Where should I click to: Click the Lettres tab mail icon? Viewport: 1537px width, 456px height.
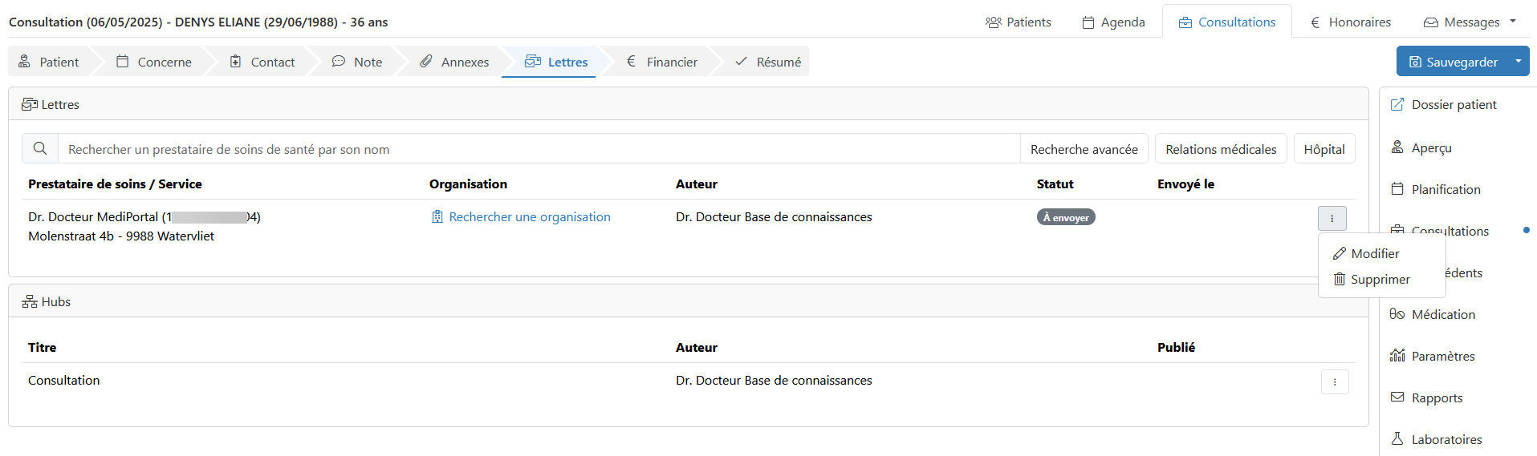533,61
